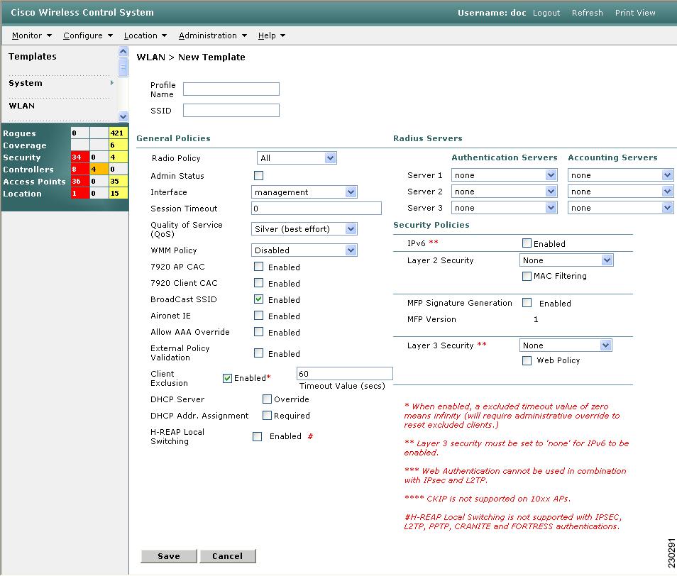
Task: Click the Controllers red count 8
Action: click(80, 169)
